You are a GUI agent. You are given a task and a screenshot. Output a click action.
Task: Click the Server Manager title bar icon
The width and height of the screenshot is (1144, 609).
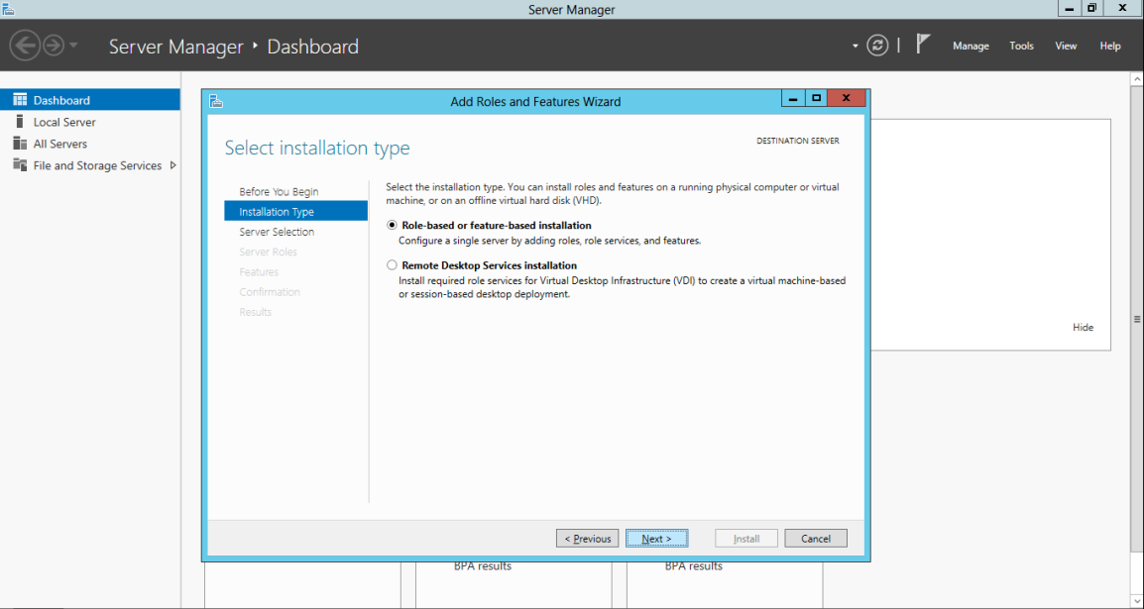tap(8, 10)
